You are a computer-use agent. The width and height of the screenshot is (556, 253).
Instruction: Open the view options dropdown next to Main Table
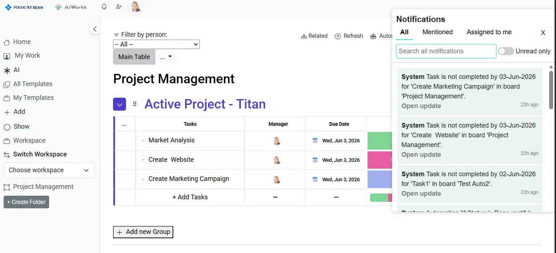coord(166,57)
